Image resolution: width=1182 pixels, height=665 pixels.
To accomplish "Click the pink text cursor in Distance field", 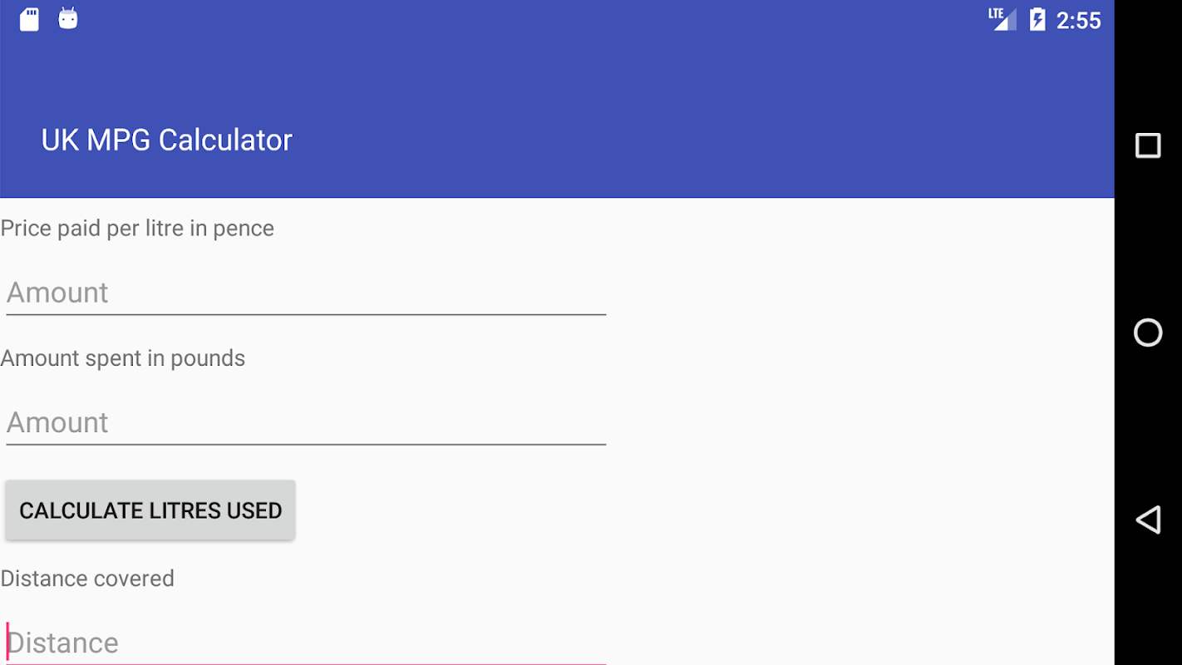I will pos(7,642).
